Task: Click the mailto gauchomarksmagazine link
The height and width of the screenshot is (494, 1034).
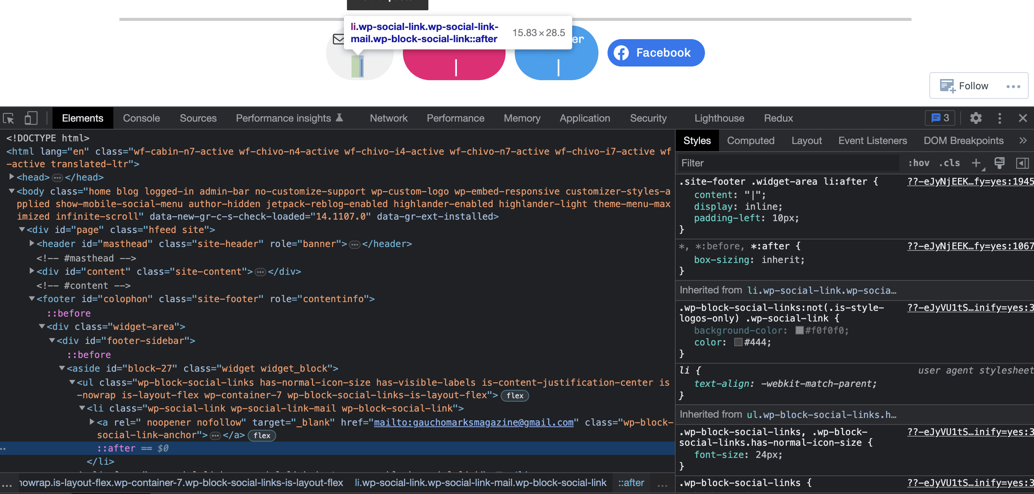Action: click(473, 422)
